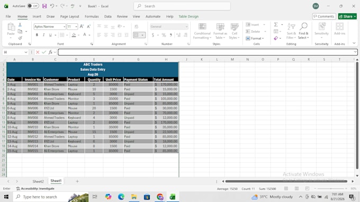The height and width of the screenshot is (202, 360).
Task: Switch to the Formulas tab
Action: click(92, 16)
